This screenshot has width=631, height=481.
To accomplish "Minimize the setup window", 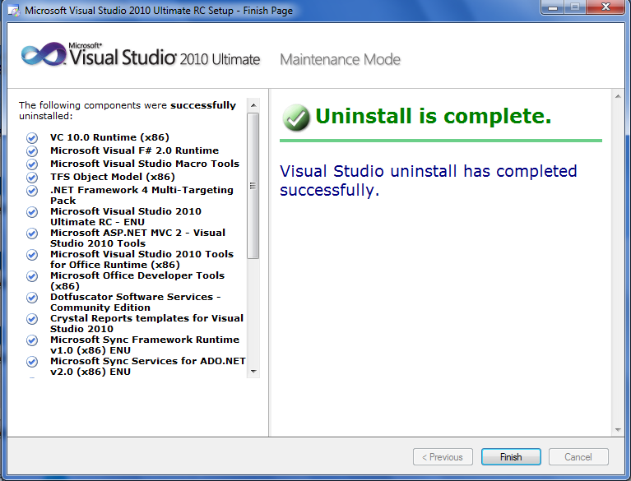I will click(x=553, y=7).
